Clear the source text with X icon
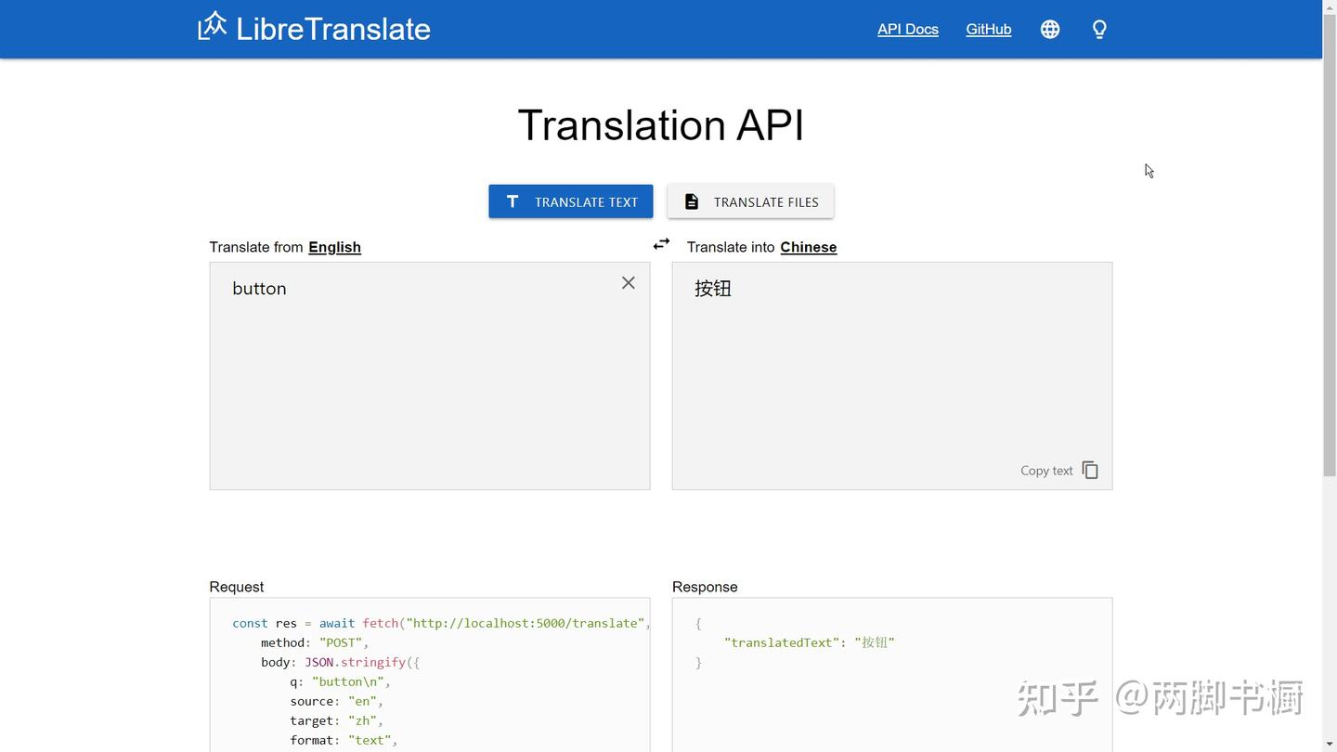This screenshot has width=1337, height=752. tap(629, 283)
